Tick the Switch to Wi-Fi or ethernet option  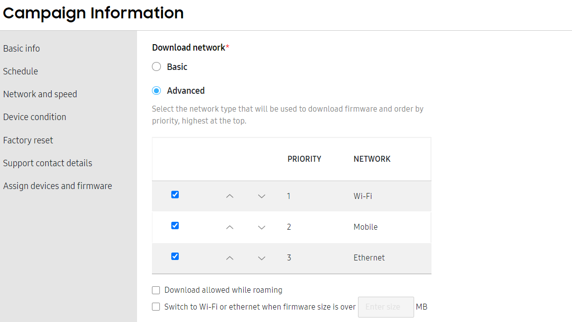(156, 307)
